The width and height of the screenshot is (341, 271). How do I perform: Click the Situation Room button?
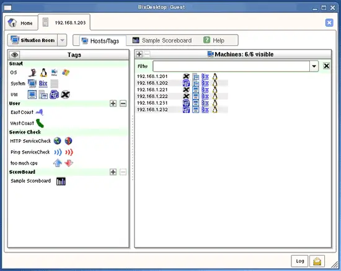click(x=33, y=40)
